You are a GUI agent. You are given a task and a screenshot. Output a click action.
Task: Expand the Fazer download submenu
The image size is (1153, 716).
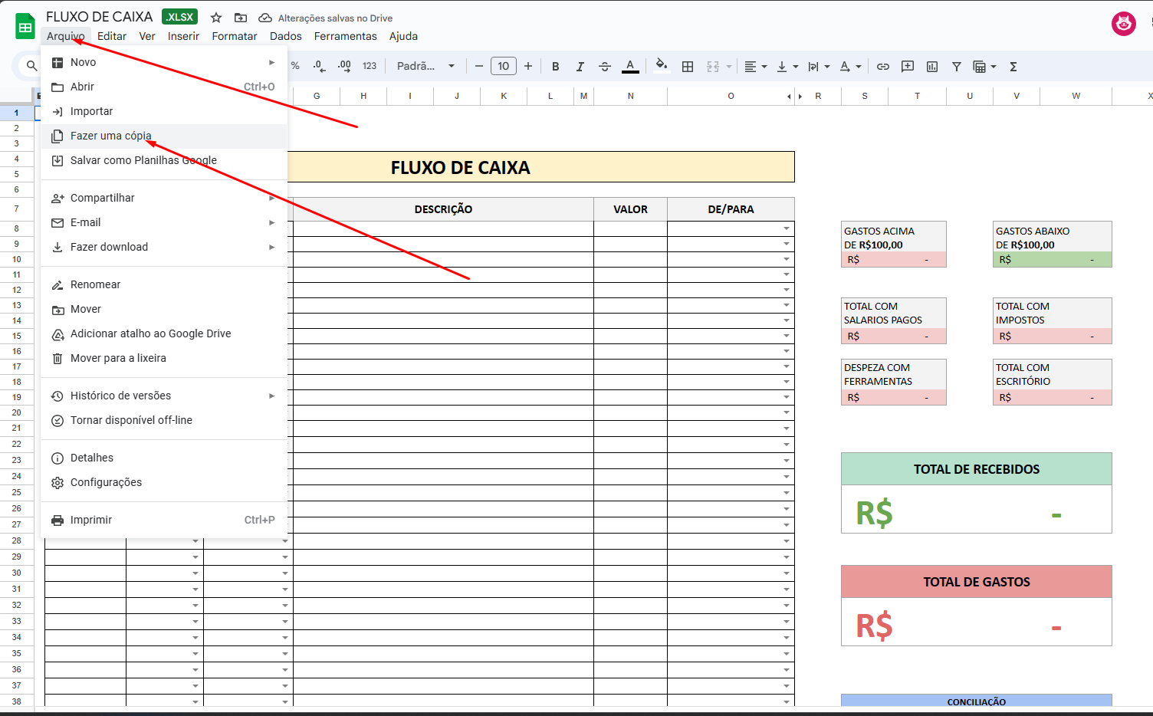164,247
